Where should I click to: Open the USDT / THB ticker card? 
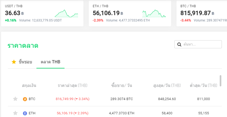tap(42, 13)
